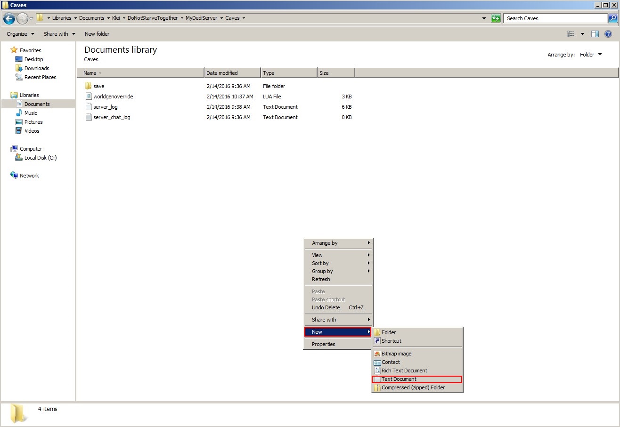Click Libraries in the address breadcrumb
Viewport: 620px width, 427px height.
[62, 18]
